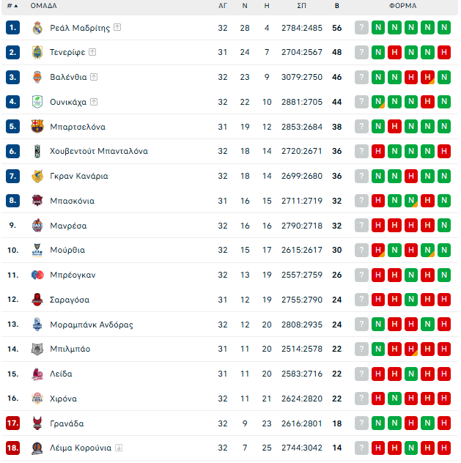
Task: Sort by the ΟΜΑΔΑ column header
Action: point(44,6)
